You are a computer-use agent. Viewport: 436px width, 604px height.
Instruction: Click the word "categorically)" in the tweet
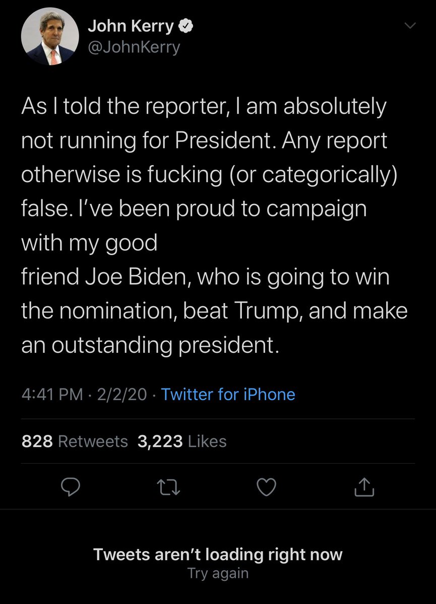coord(330,174)
